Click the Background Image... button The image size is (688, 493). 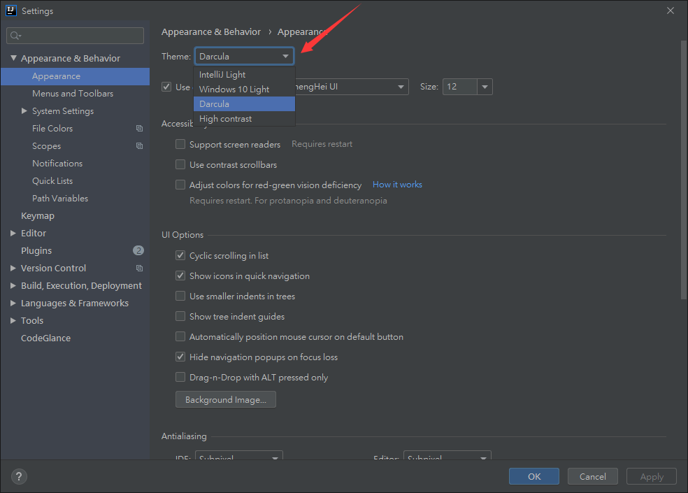click(225, 400)
